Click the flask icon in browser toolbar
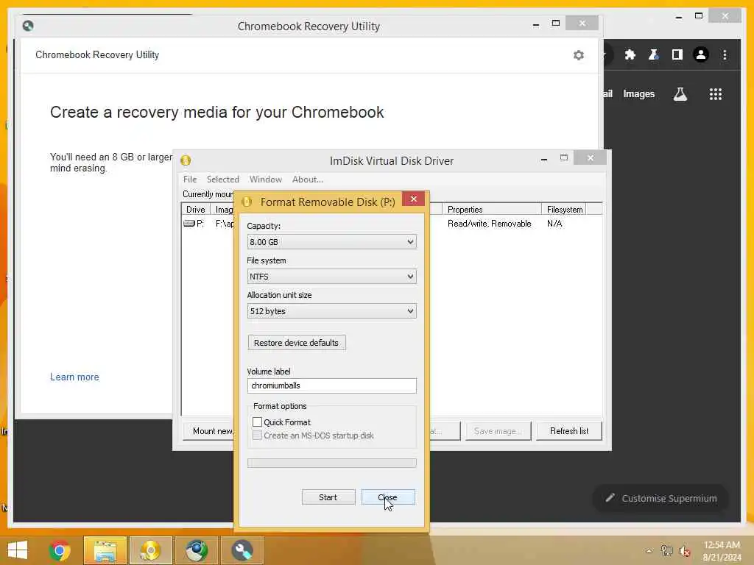754x565 pixels. (x=654, y=54)
